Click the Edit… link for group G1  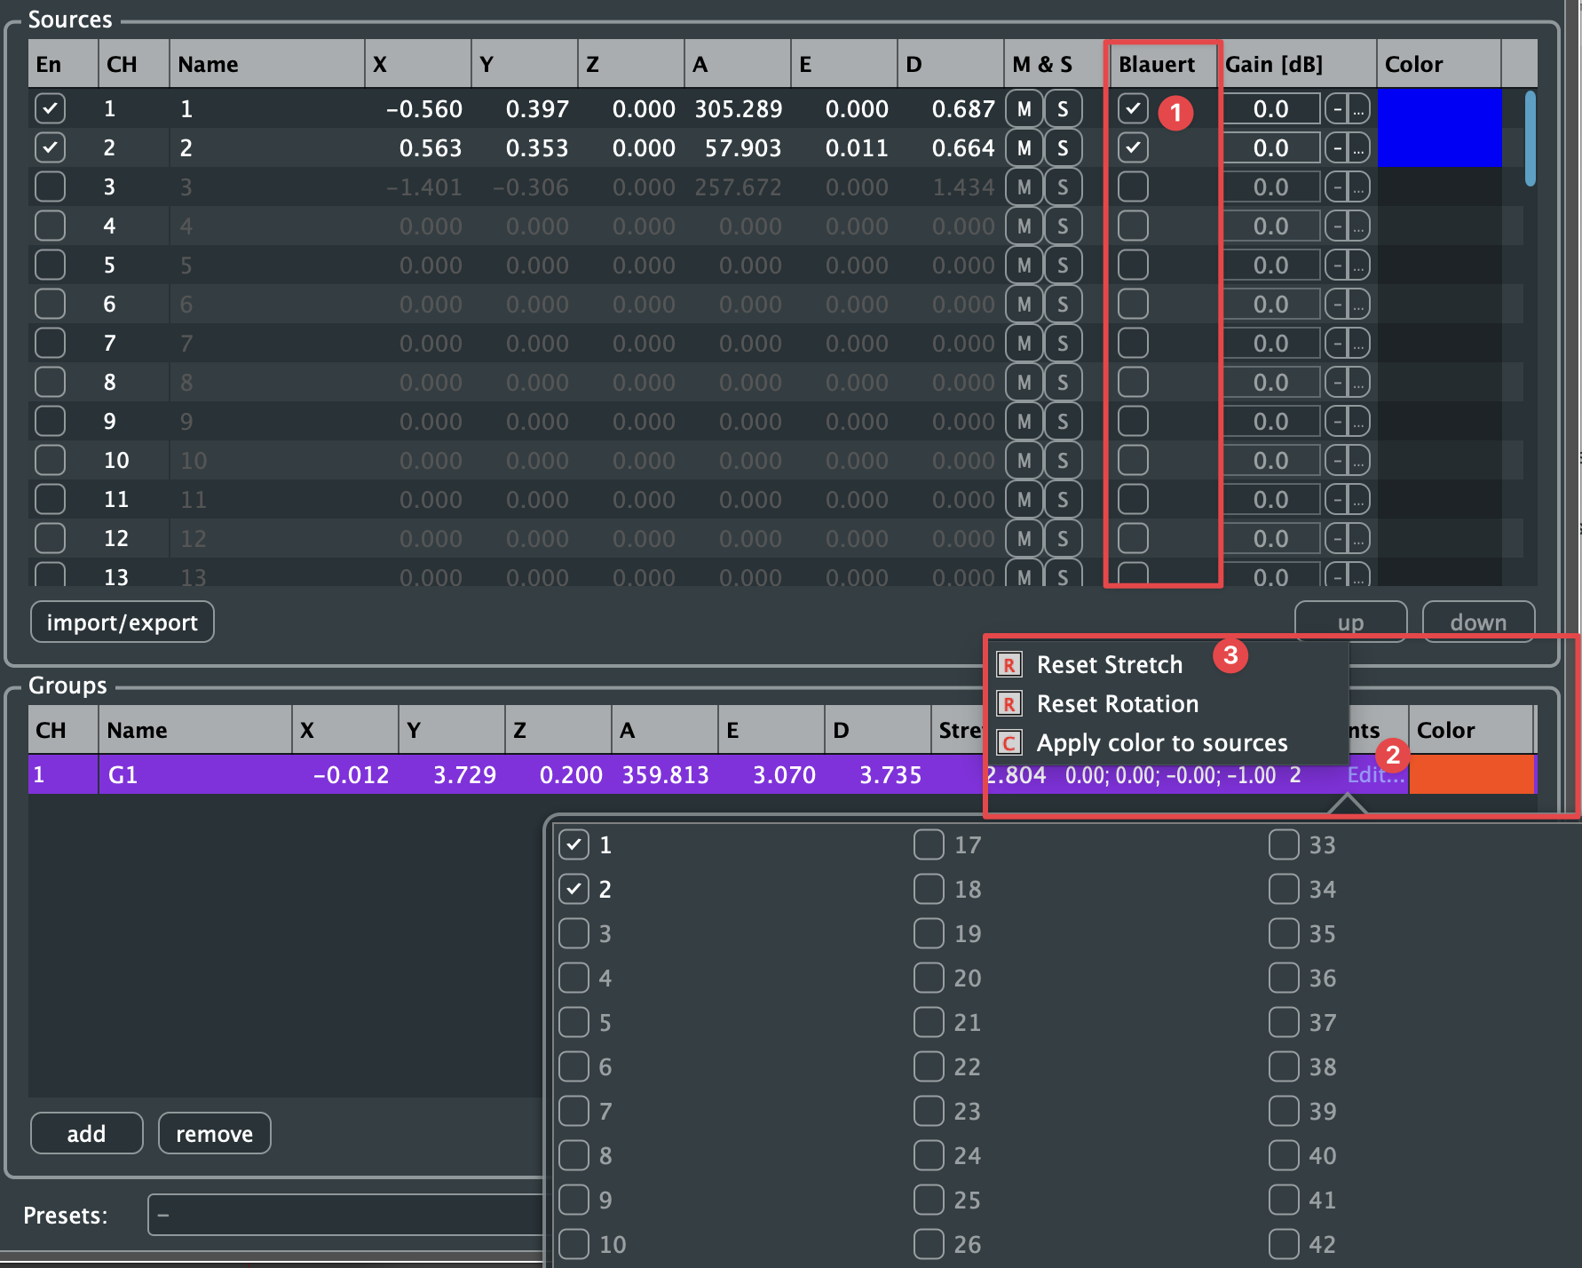tap(1375, 775)
